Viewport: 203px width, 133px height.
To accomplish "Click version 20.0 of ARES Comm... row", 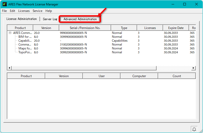I will (37, 33).
